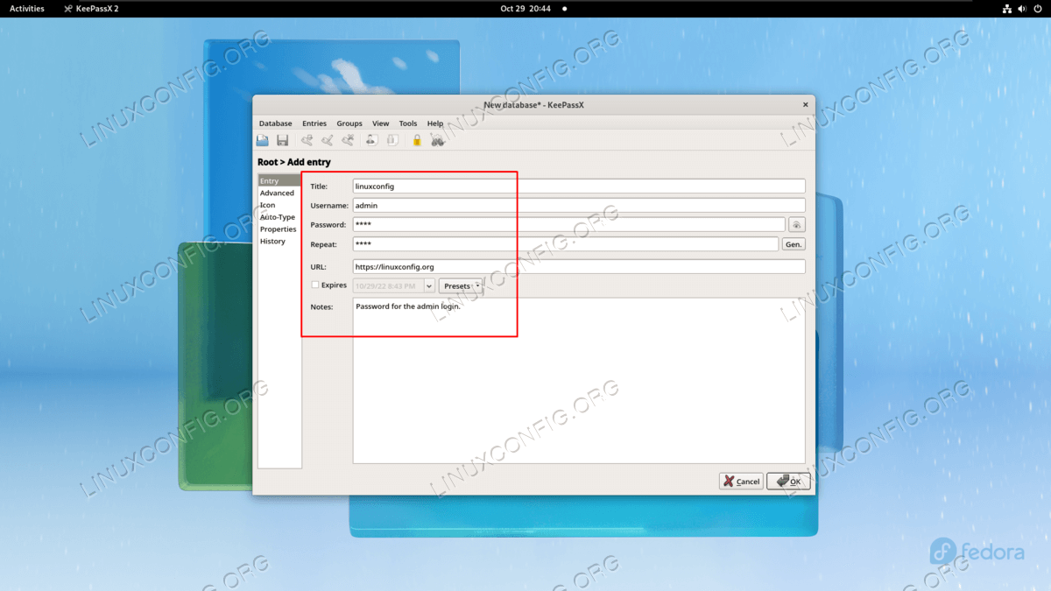
Task: Open the Tools menu
Action: [x=408, y=123]
